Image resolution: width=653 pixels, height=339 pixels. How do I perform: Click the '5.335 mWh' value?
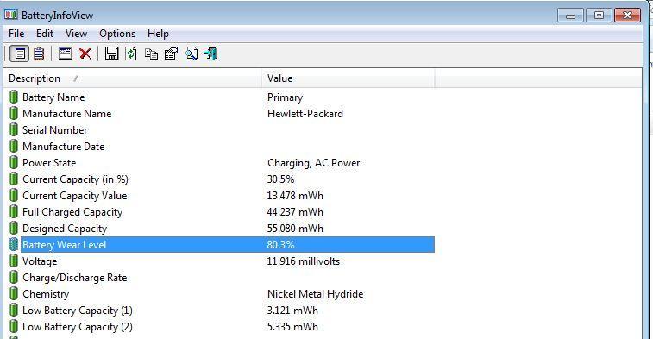292,327
